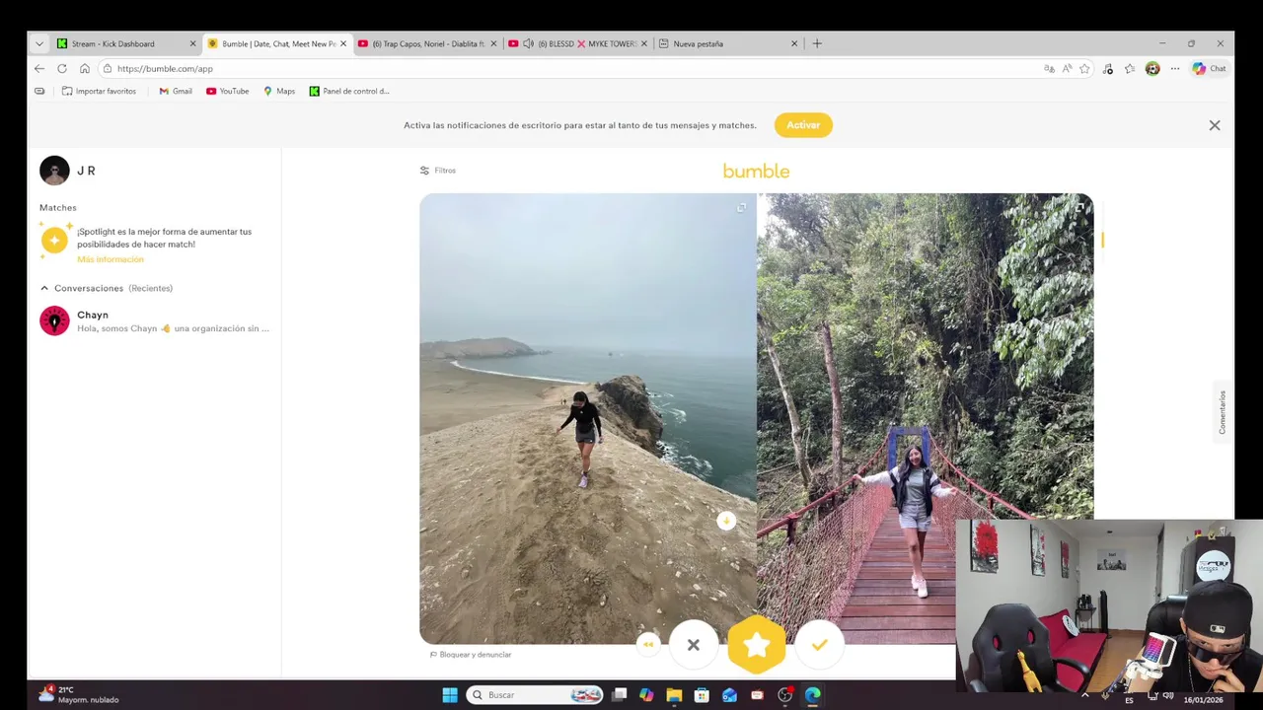Click the beach photo of the profile
The height and width of the screenshot is (710, 1263).
click(588, 419)
